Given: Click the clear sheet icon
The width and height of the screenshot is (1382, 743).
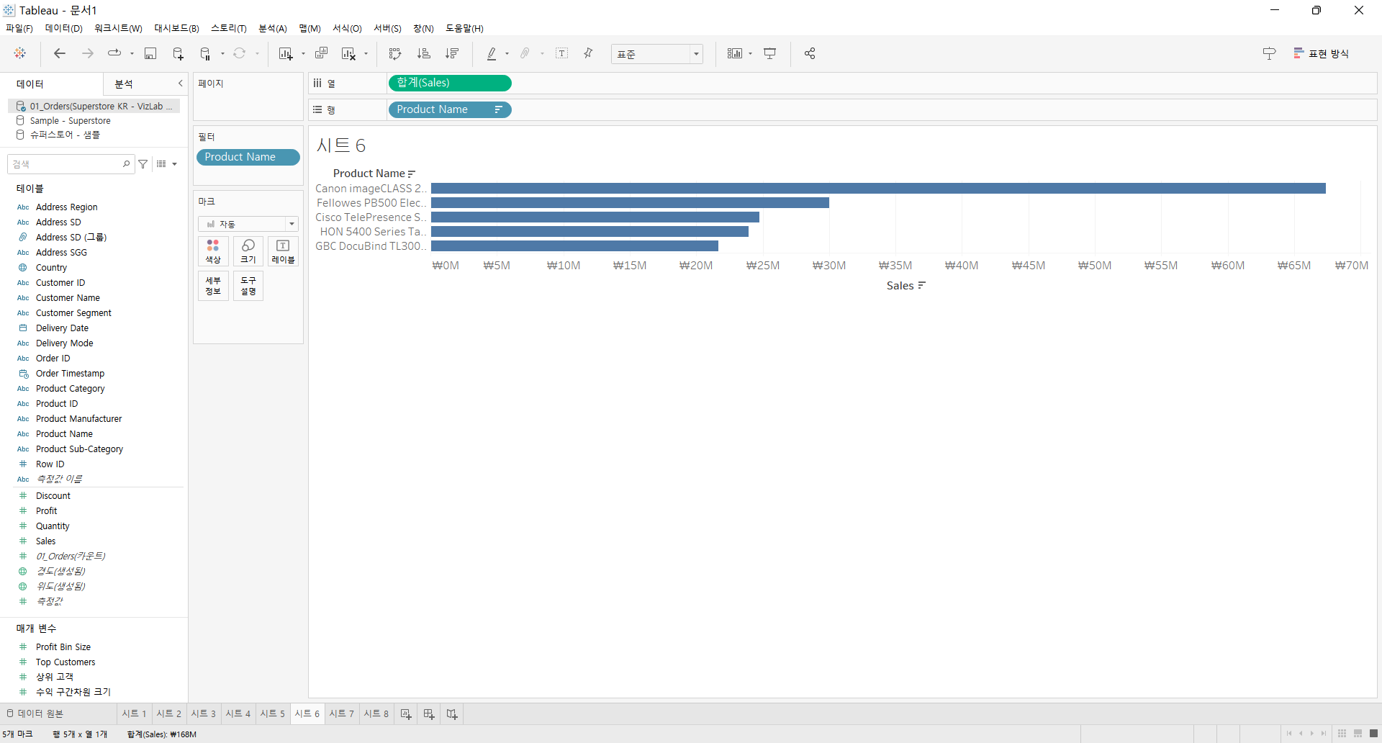Looking at the screenshot, I should click(x=348, y=53).
